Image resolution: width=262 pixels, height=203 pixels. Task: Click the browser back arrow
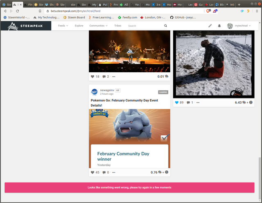tap(5, 11)
